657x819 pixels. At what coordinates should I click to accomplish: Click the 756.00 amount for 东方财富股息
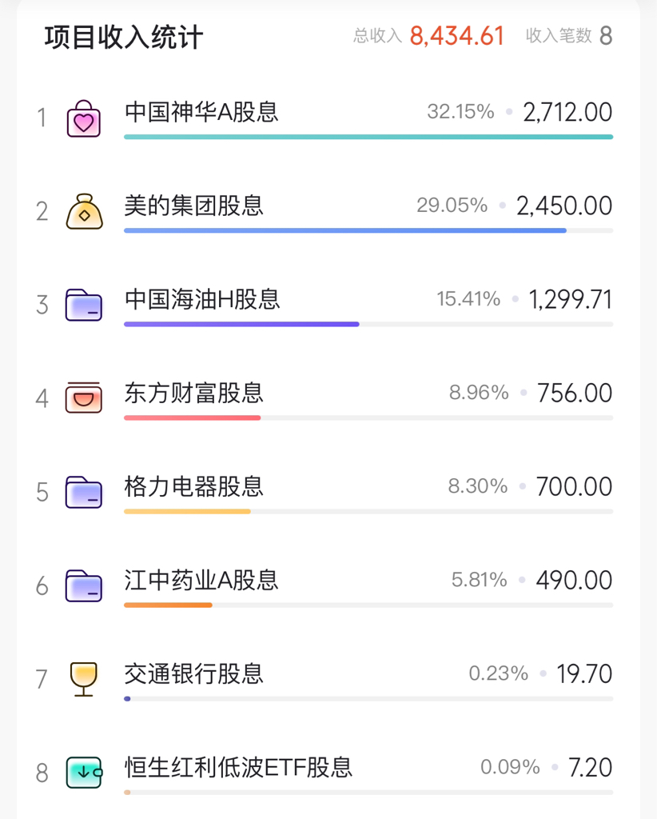click(x=575, y=393)
